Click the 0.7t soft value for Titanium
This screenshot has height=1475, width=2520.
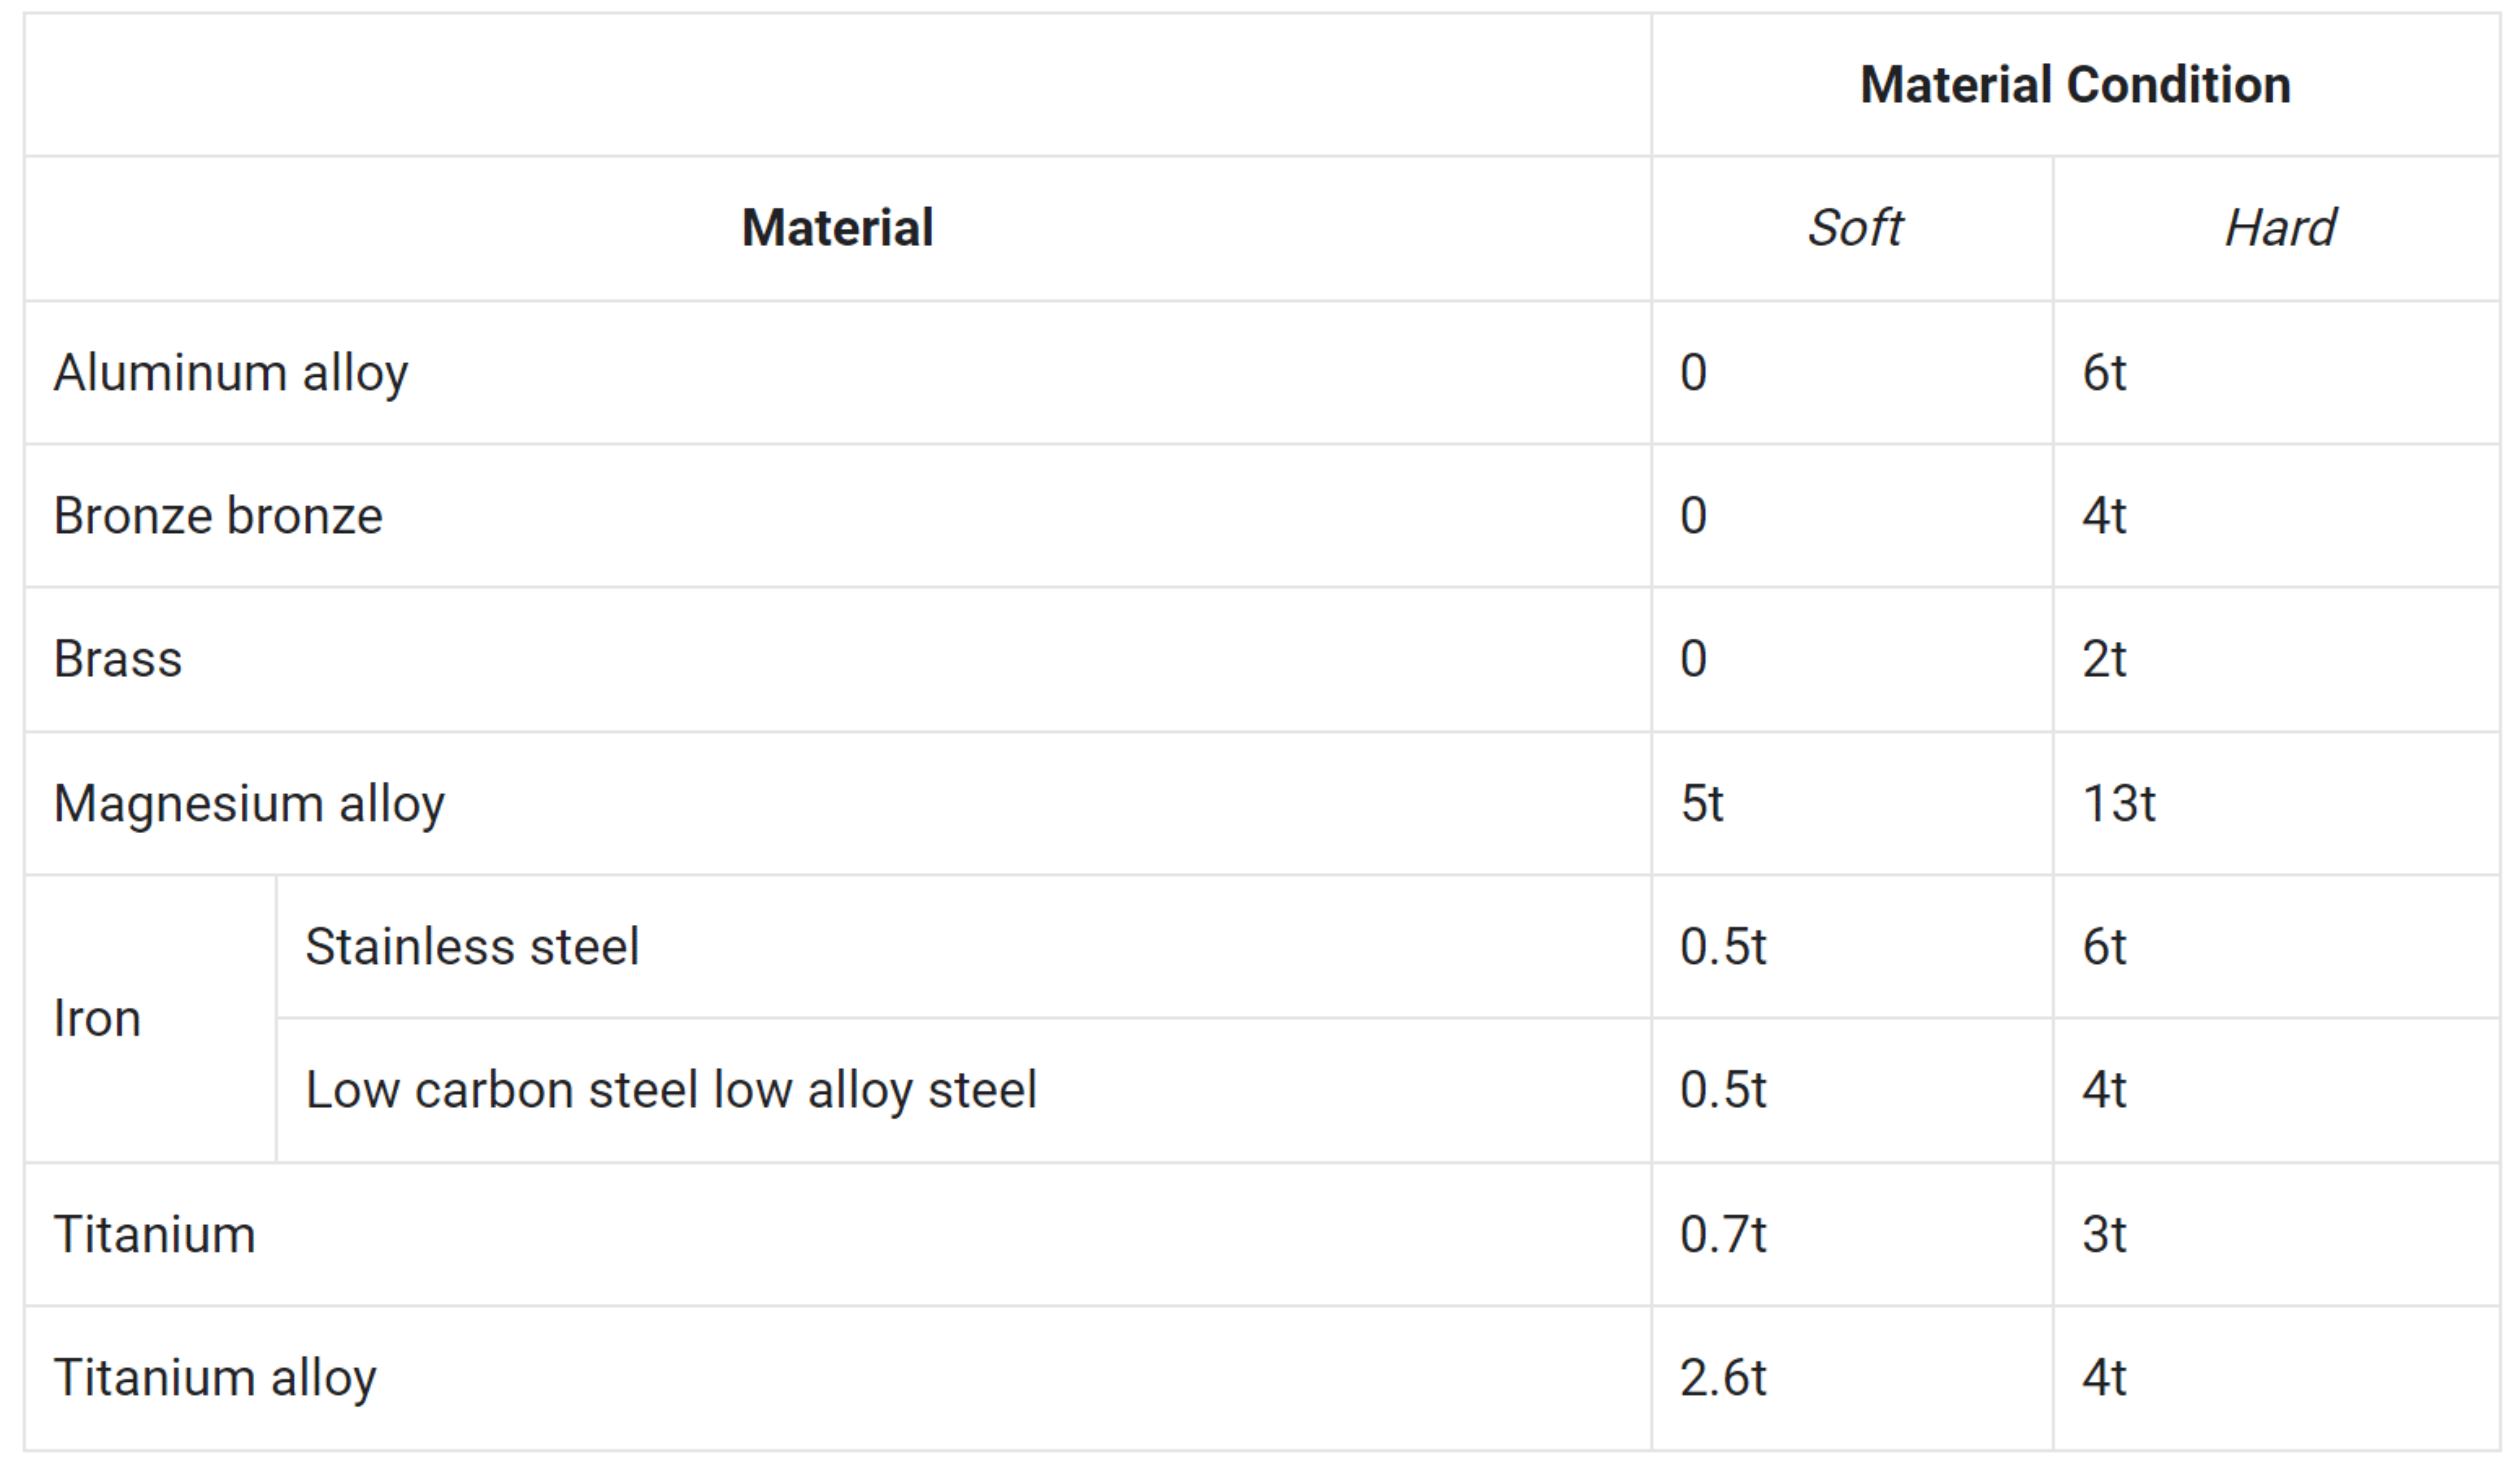click(x=1723, y=1234)
